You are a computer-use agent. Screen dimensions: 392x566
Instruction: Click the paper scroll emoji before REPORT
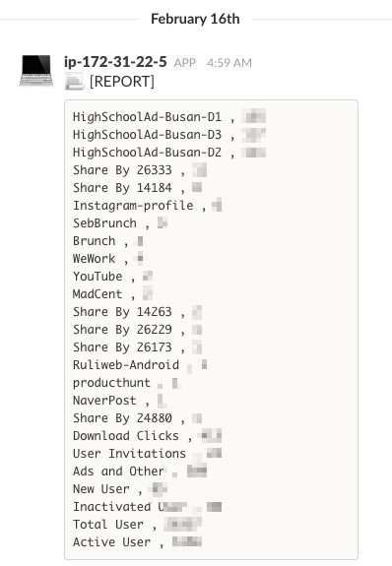[75, 81]
